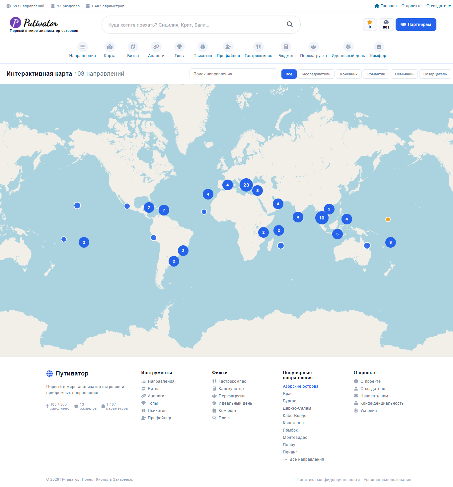The image size is (453, 487).
Task: Open Бургас destination
Action: (289, 401)
